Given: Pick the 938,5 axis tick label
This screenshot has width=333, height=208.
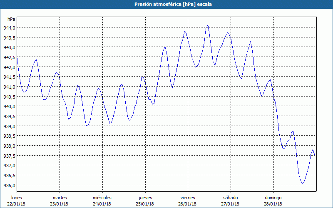Looking at the screenshot, I should click(x=10, y=136).
